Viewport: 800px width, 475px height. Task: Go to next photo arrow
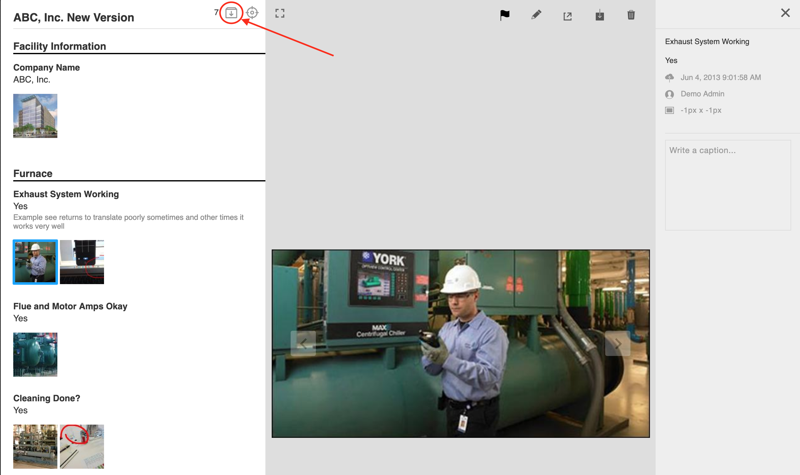pos(617,343)
